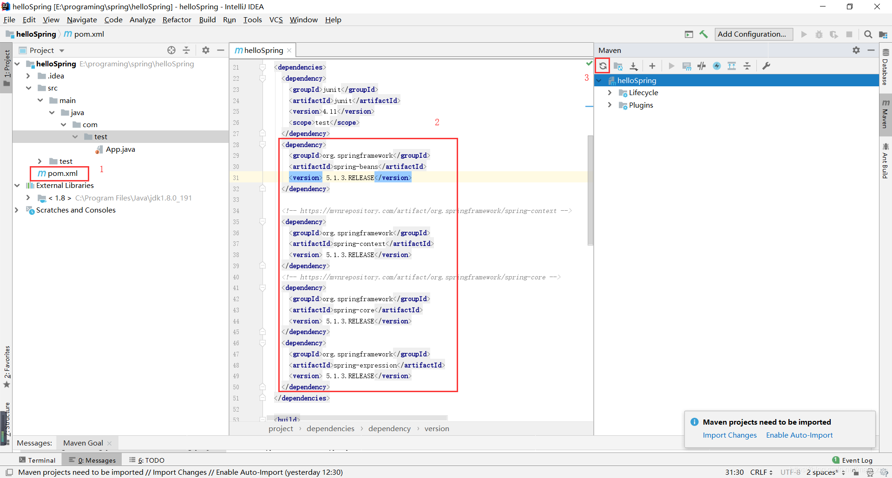892x478 pixels.
Task: Collapse the main folder
Action: (x=40, y=100)
